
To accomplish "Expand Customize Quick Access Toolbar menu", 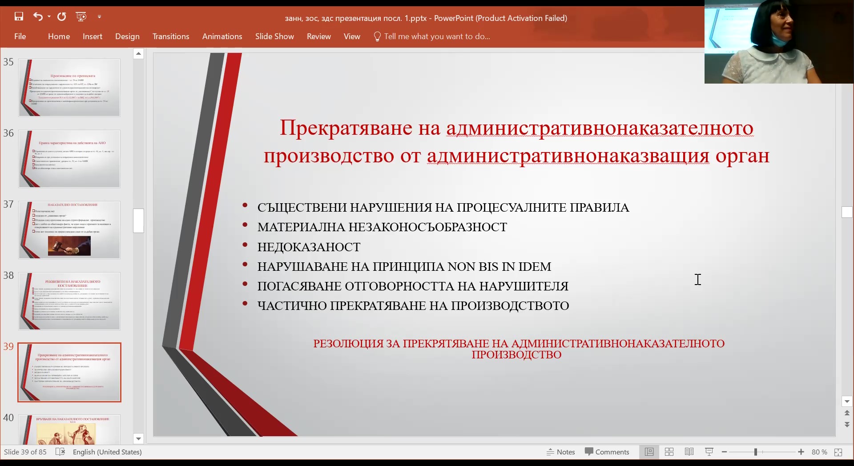I will (x=99, y=17).
